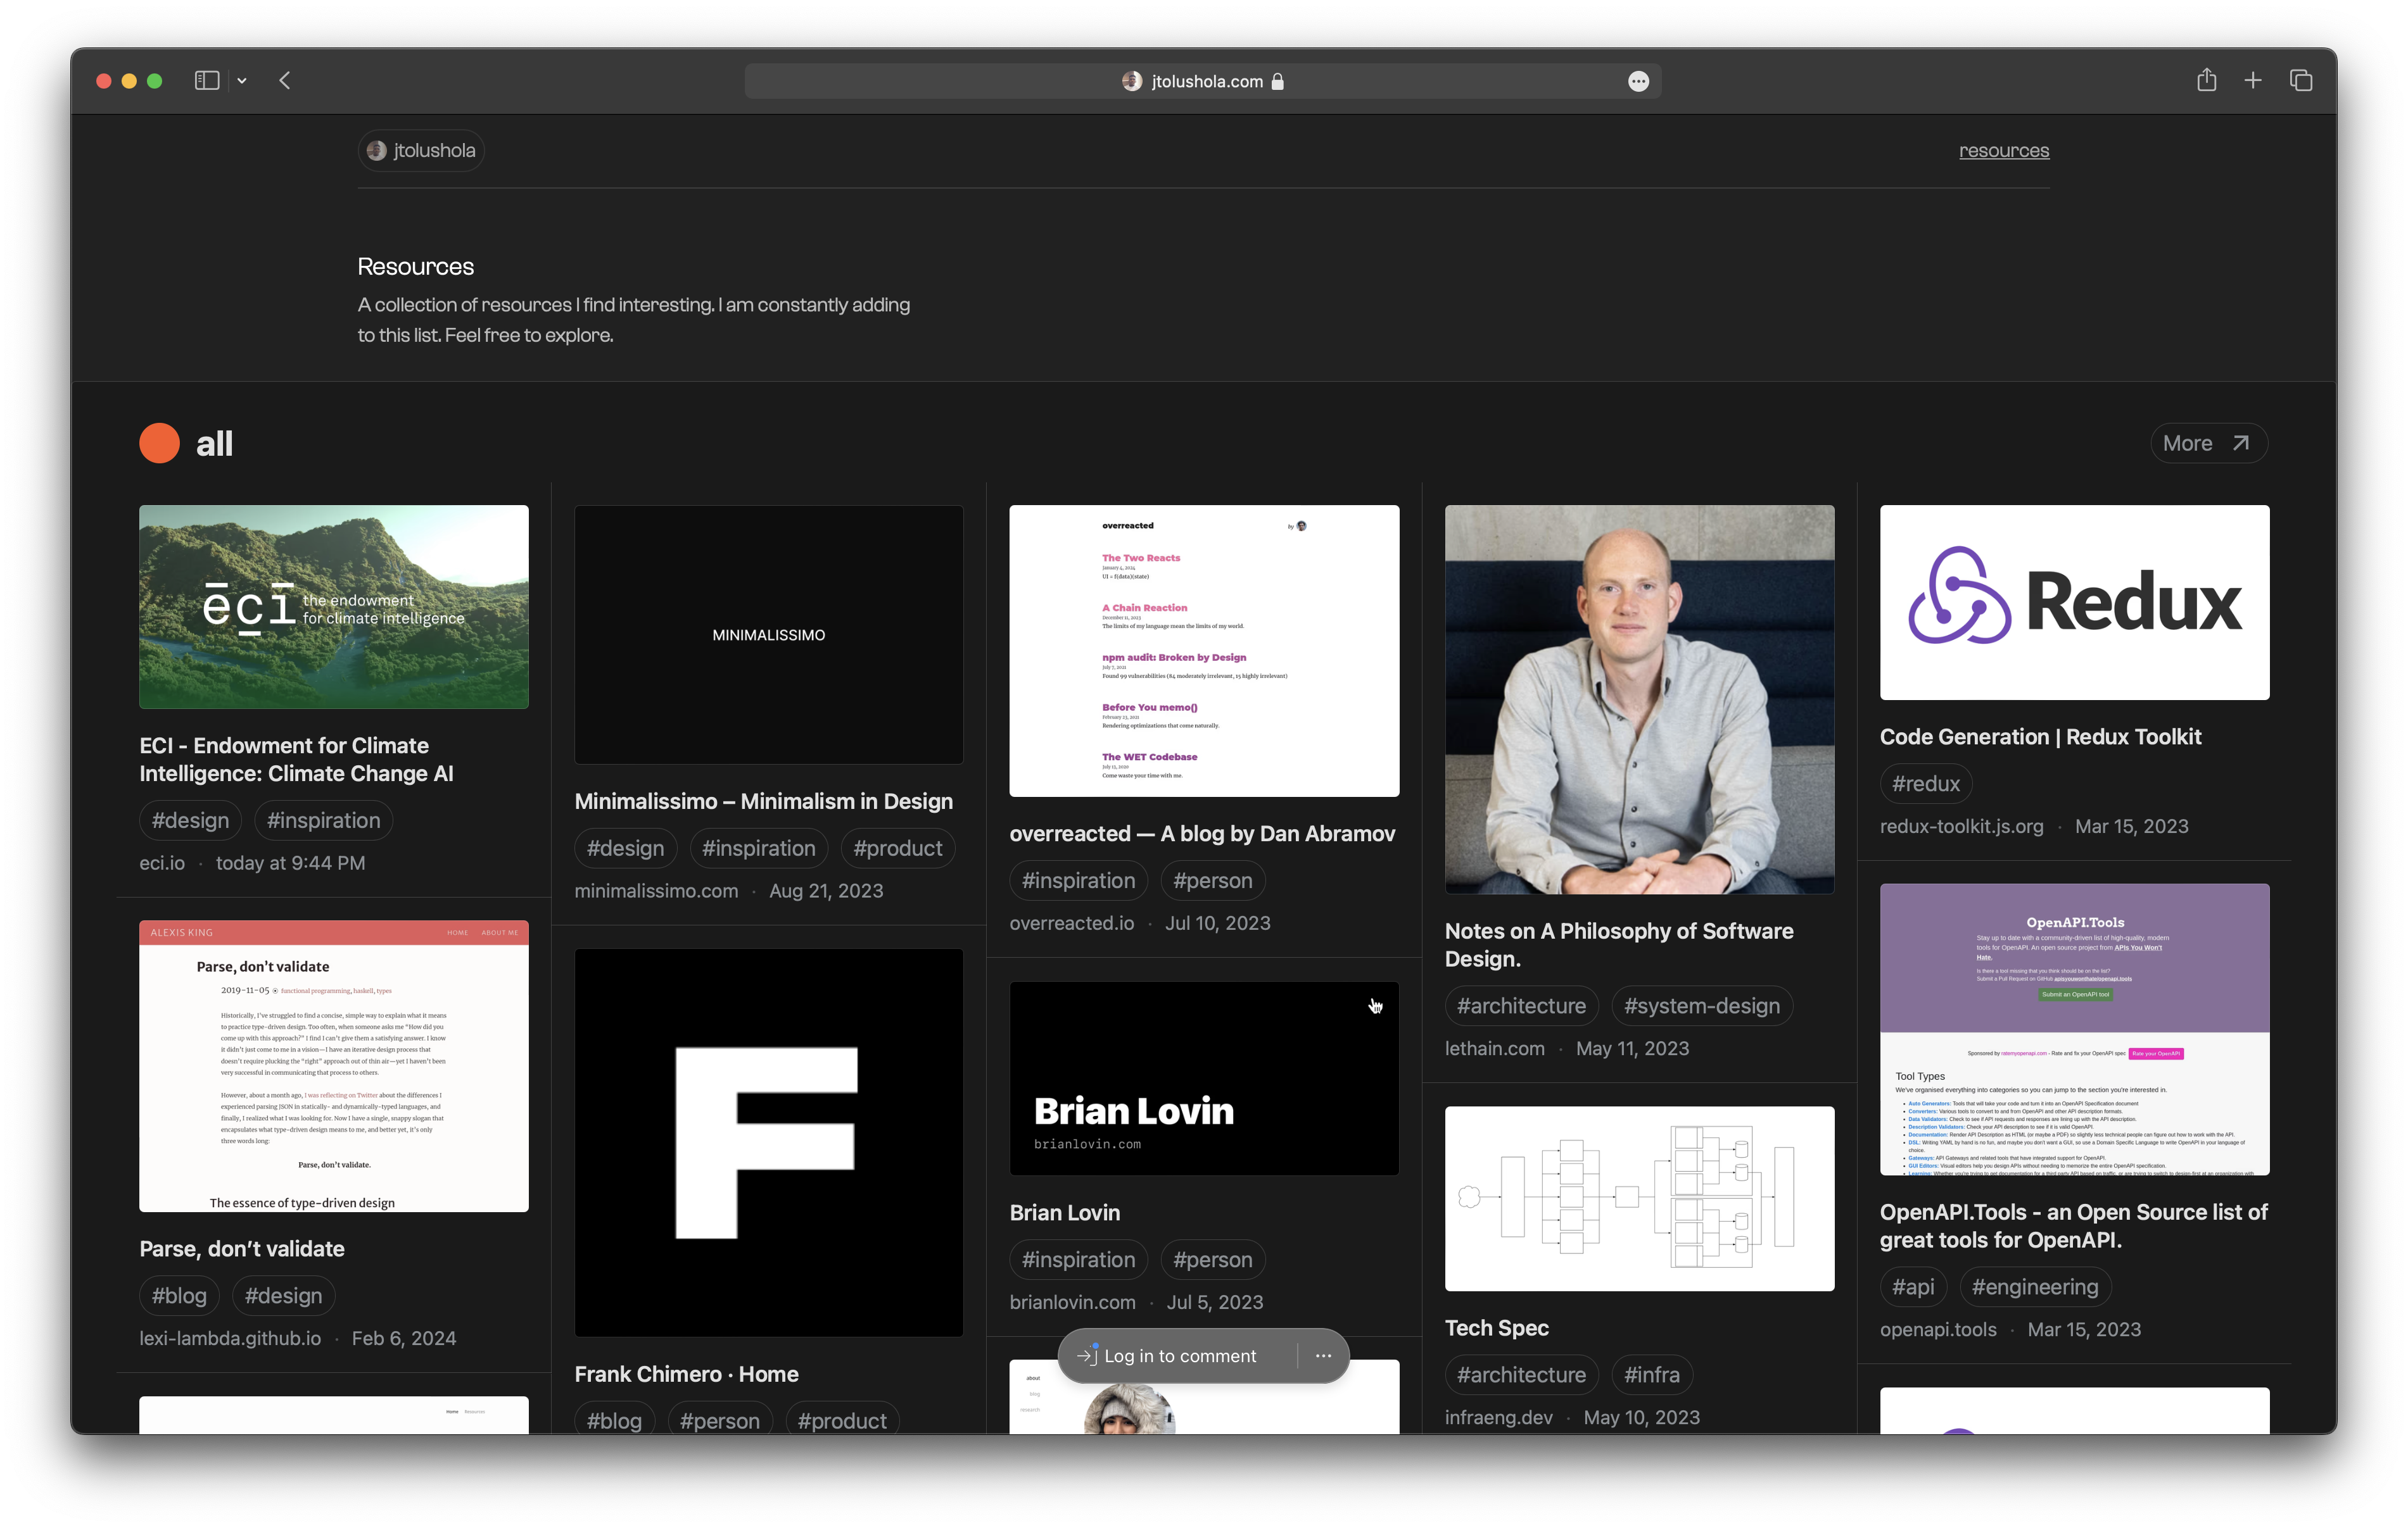Open the sidebar dropdown chevron
Viewport: 2408px width, 1528px height.
[x=242, y=81]
